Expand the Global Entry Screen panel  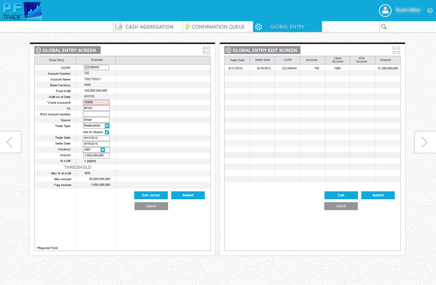[x=206, y=50]
